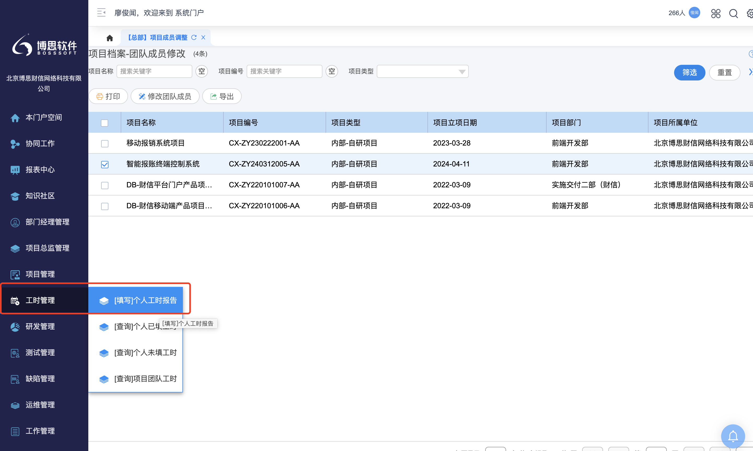Image resolution: width=753 pixels, height=451 pixels.
Task: Click the 修改团队成员 button
Action: coord(165,96)
